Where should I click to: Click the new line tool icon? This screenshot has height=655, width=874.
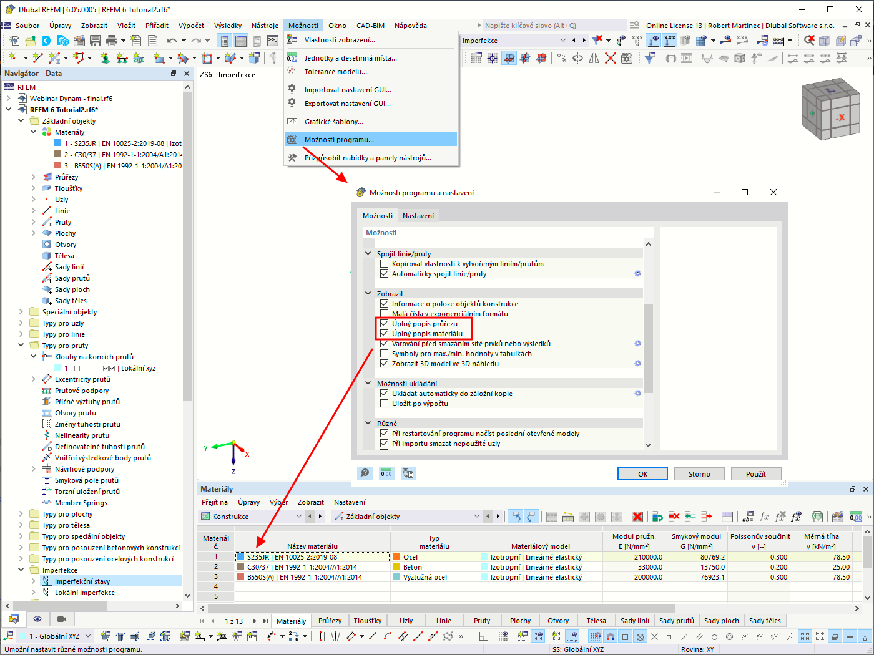tap(38, 58)
